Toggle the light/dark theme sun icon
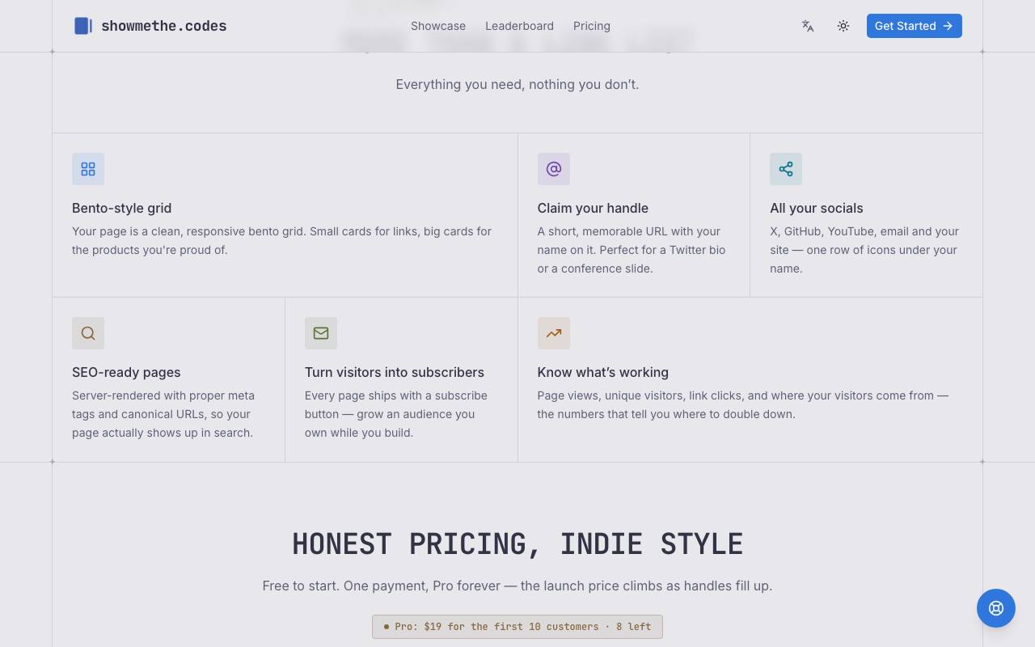This screenshot has width=1035, height=647. click(x=843, y=26)
